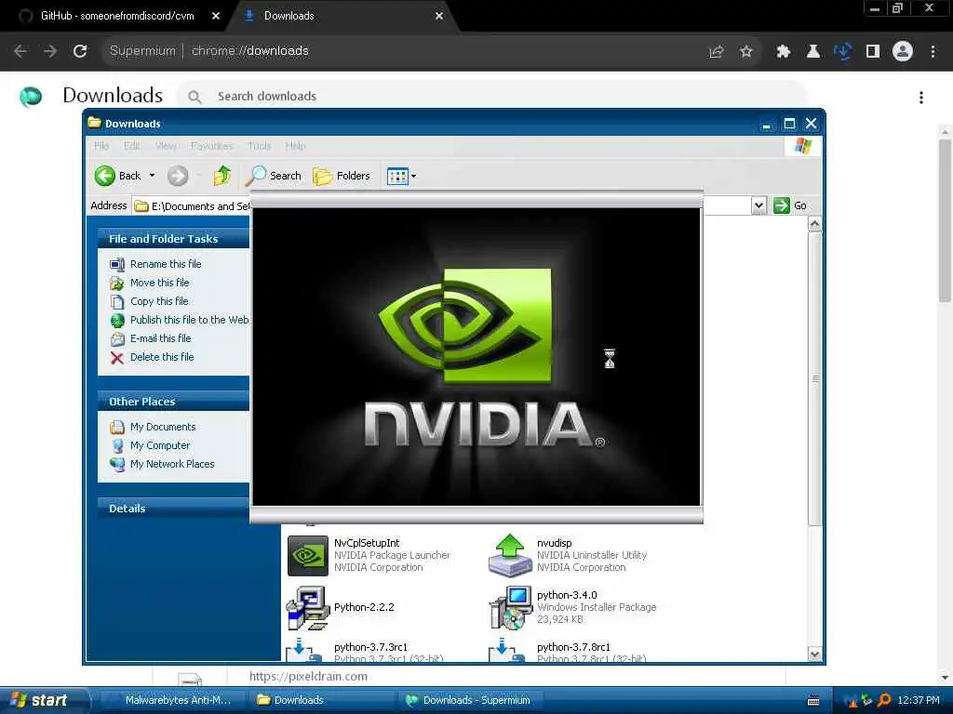Click the Explorer scroll down arrow
953x714 pixels.
(x=814, y=654)
